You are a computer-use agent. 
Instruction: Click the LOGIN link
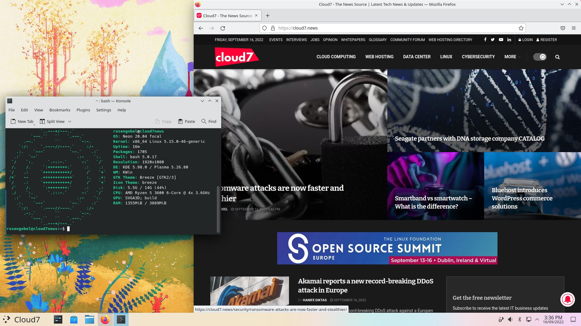[526, 40]
